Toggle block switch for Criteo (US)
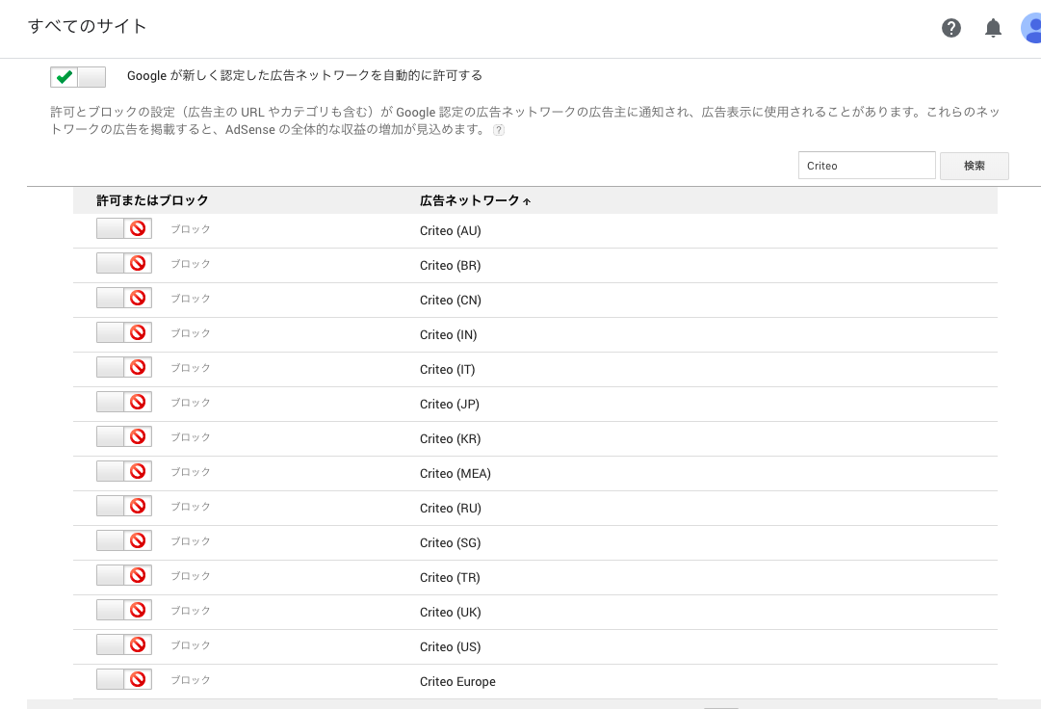This screenshot has width=1041, height=709. tap(124, 644)
